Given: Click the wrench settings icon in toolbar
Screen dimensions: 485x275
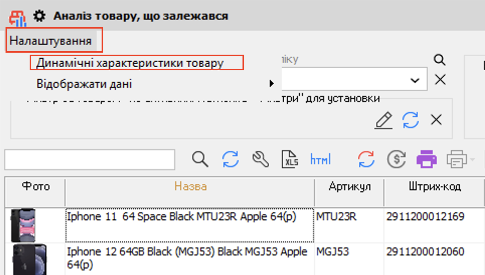Looking at the screenshot, I should pos(261,160).
